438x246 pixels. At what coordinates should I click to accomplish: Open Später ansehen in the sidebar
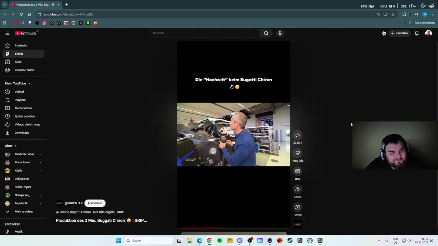[x=23, y=116]
